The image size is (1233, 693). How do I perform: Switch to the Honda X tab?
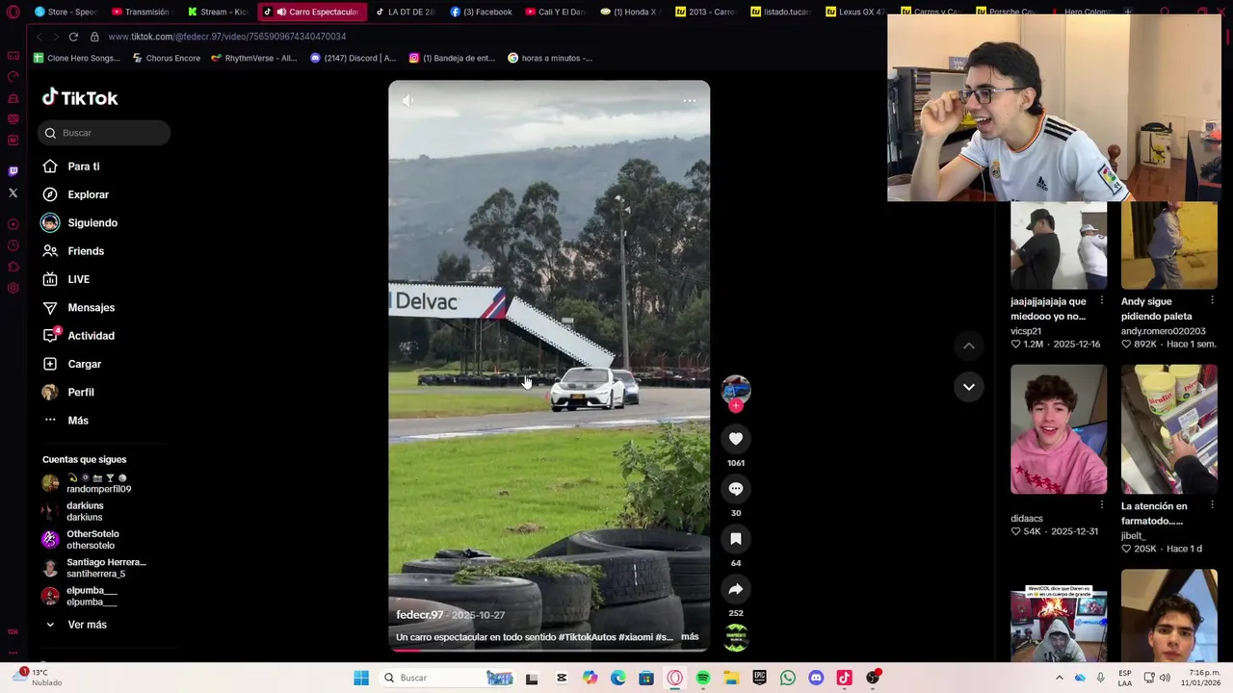click(630, 12)
